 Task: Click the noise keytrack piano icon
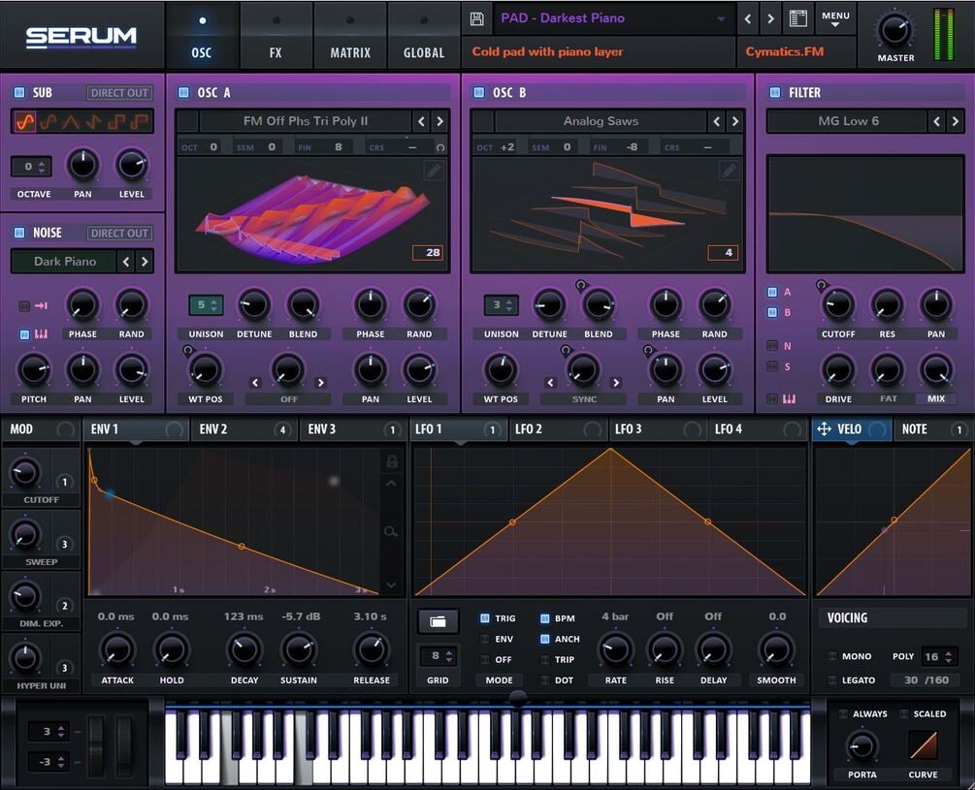42,334
